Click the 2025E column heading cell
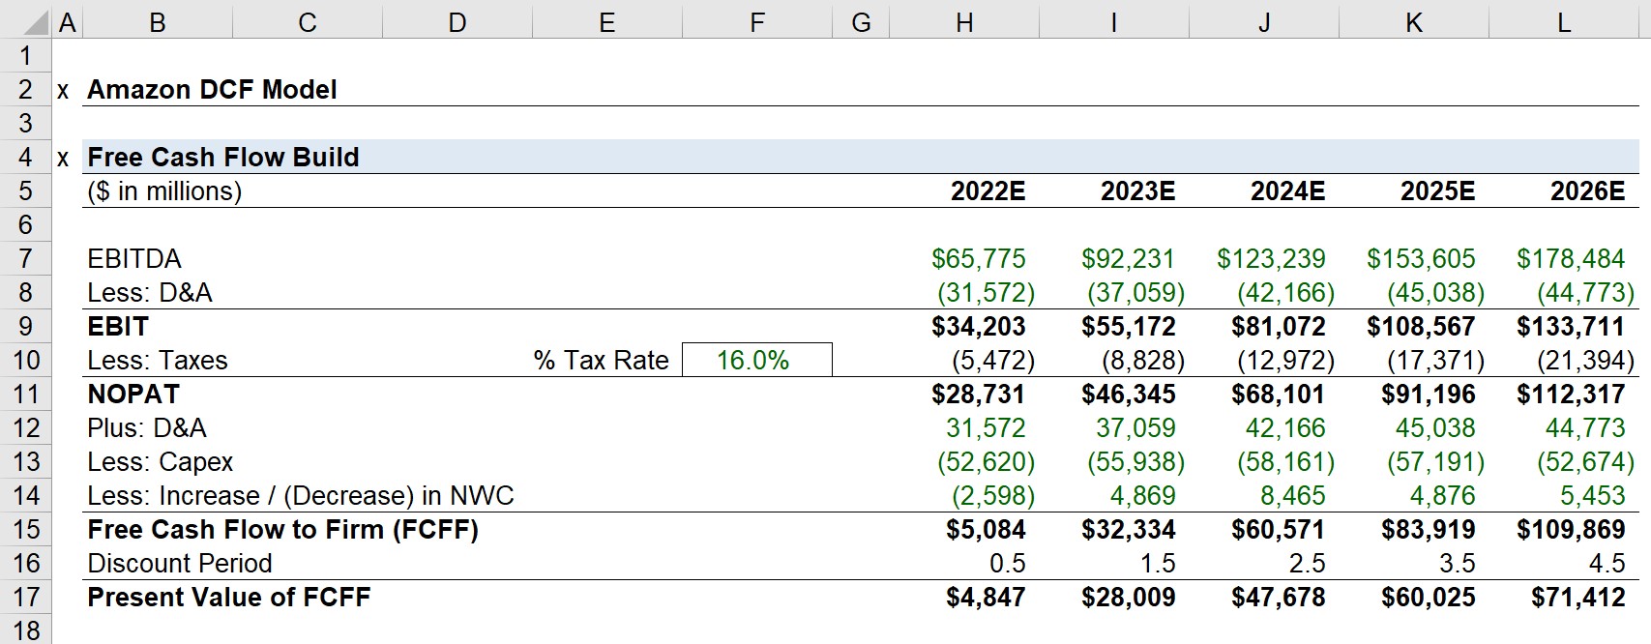 [x=1437, y=191]
